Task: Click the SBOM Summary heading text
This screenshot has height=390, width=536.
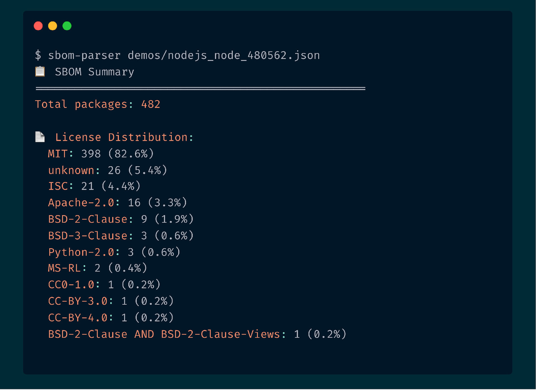Action: [94, 72]
